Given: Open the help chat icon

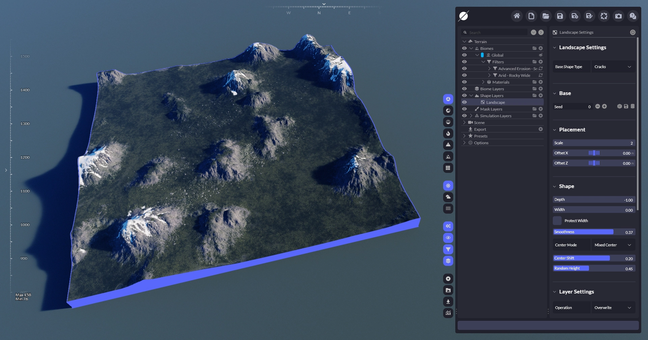Looking at the screenshot, I should [633, 16].
